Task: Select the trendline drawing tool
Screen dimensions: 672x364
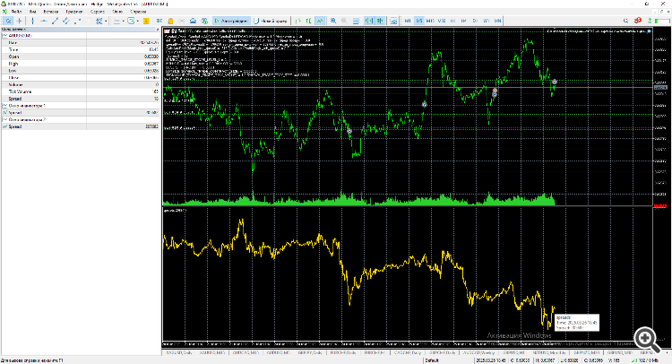Action: pos(55,21)
